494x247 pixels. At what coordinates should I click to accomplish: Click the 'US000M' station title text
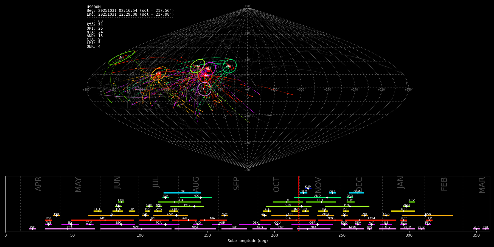94,7
